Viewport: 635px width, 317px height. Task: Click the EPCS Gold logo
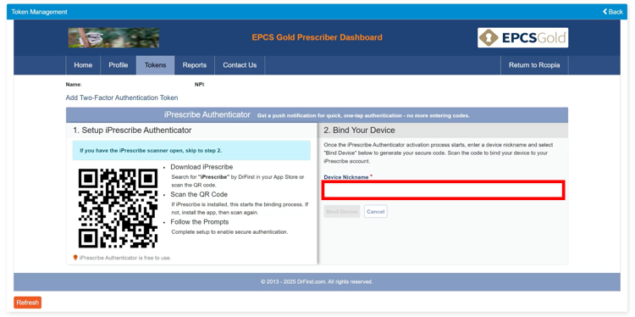523,37
